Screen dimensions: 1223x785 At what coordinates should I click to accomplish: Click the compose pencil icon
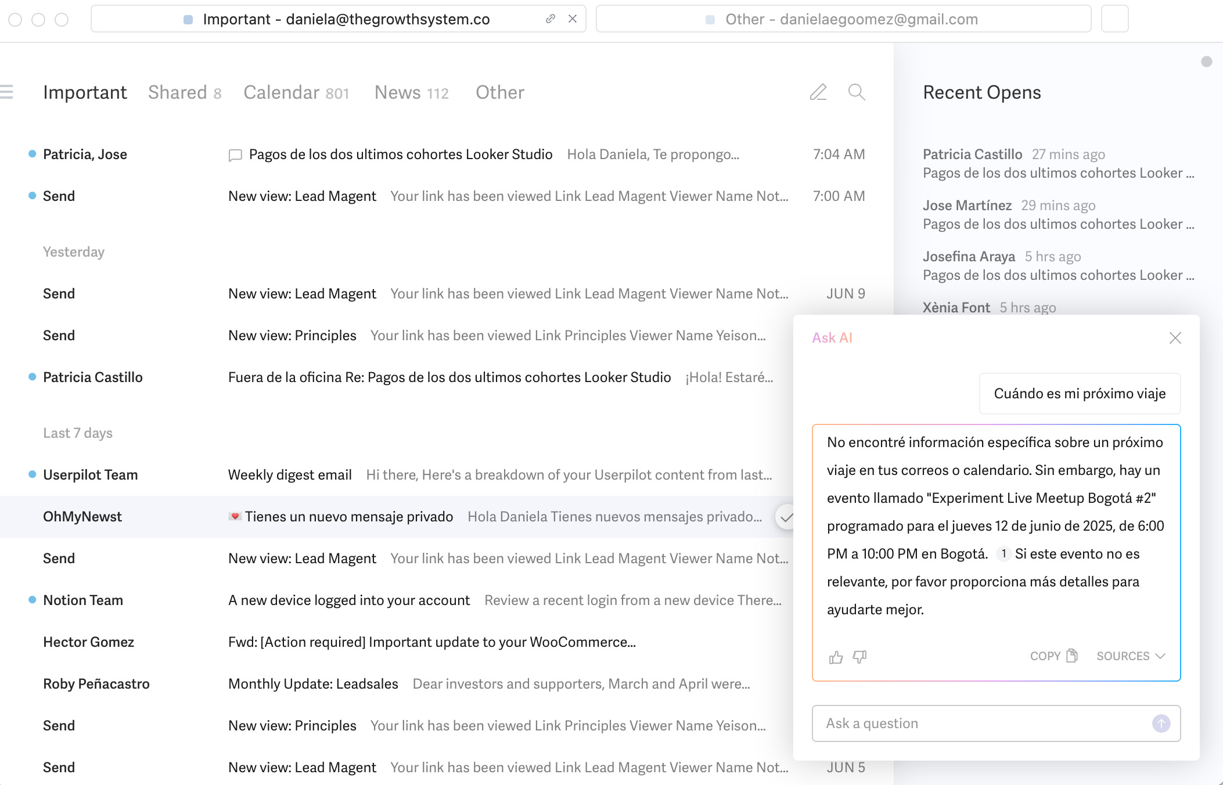pyautogui.click(x=818, y=92)
